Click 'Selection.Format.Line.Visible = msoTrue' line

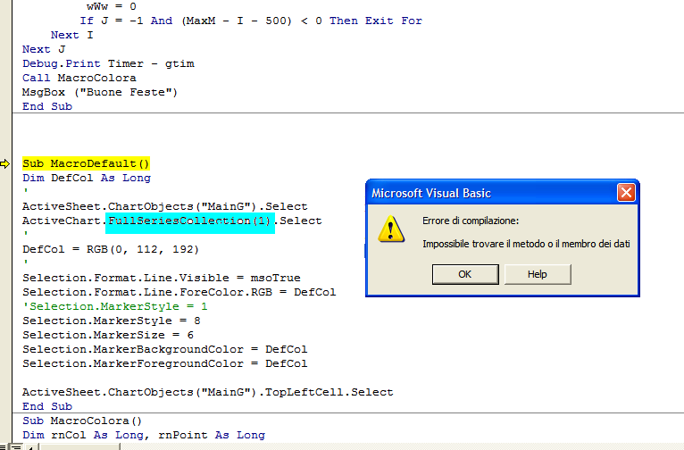point(162,278)
